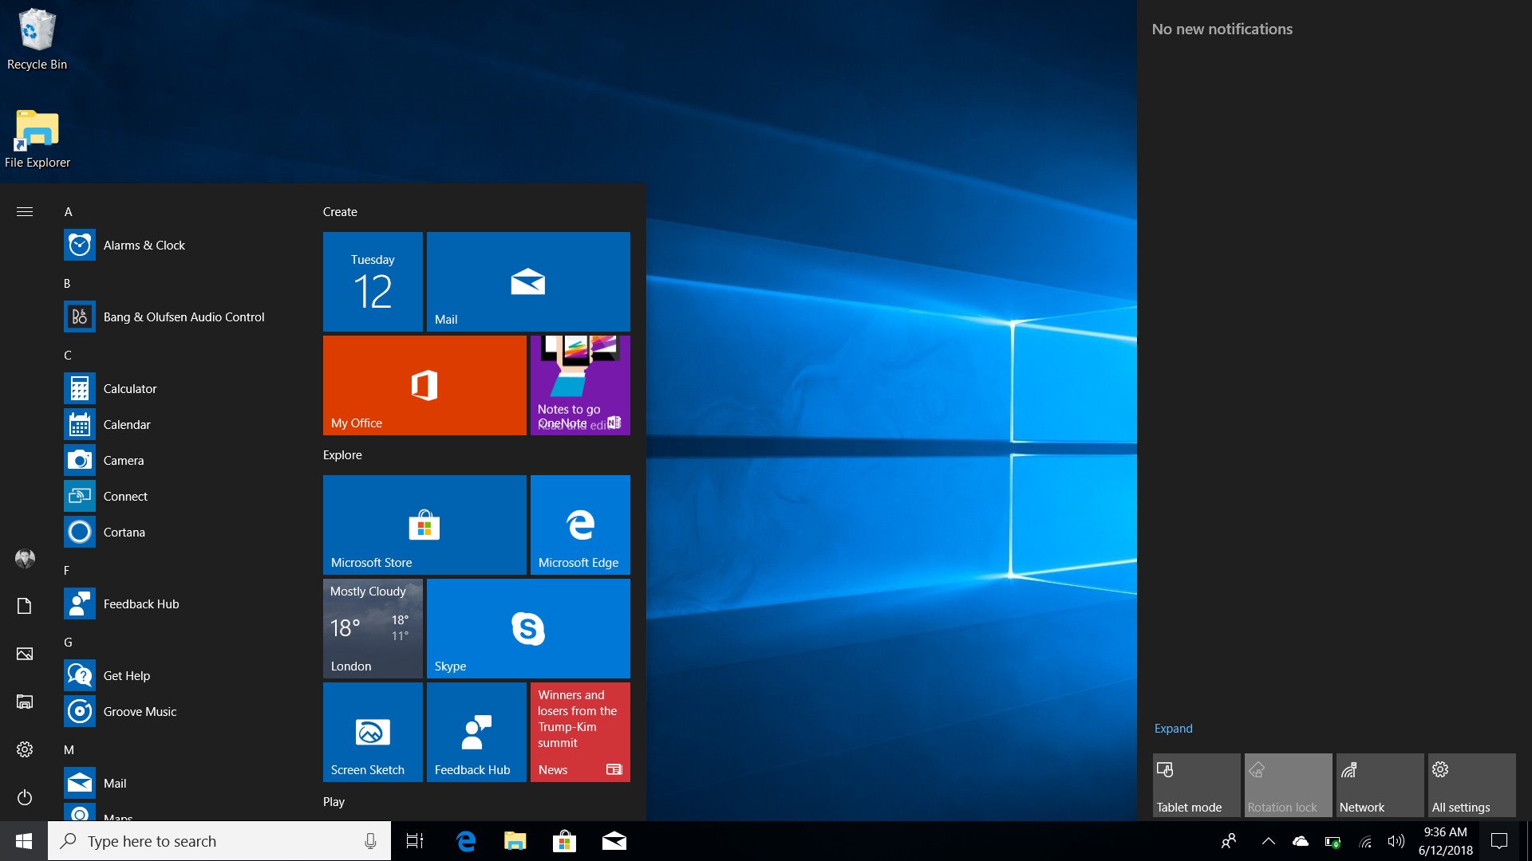Jump to letter F in app list

point(66,571)
